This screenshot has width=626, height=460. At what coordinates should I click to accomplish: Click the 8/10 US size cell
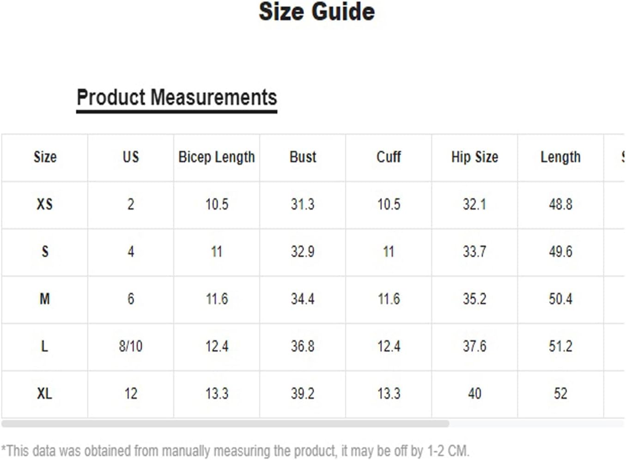coord(131,346)
